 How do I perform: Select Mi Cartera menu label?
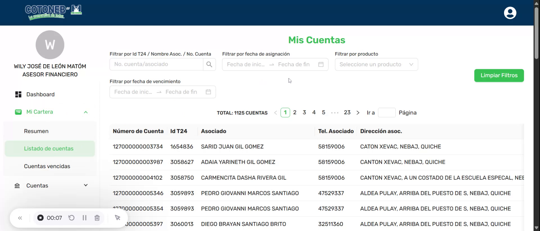[40, 112]
